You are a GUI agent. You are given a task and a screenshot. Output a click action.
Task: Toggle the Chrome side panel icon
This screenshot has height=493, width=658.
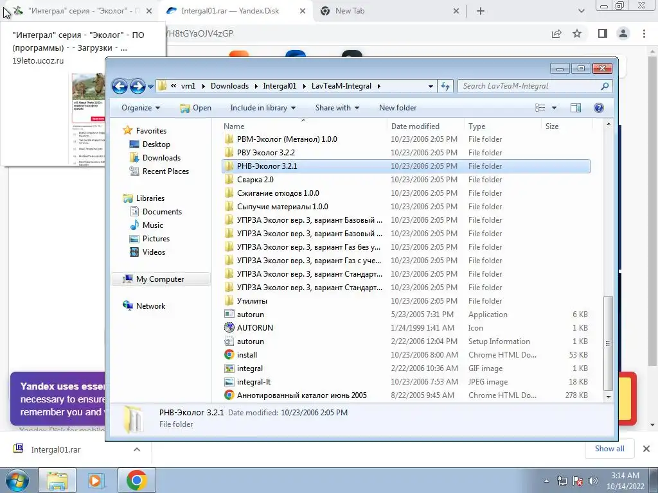[x=603, y=33]
